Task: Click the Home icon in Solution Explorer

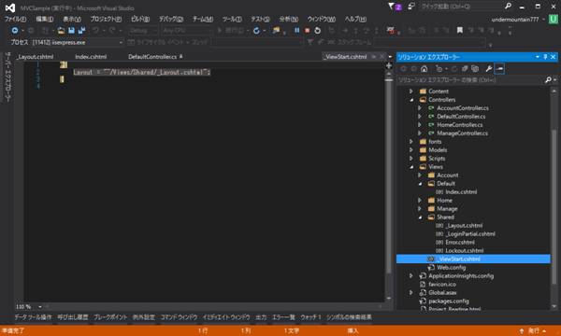Action: 424,68
